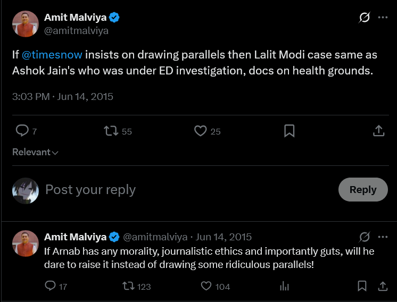Bookmark the second tweet about Arnab

click(x=362, y=286)
